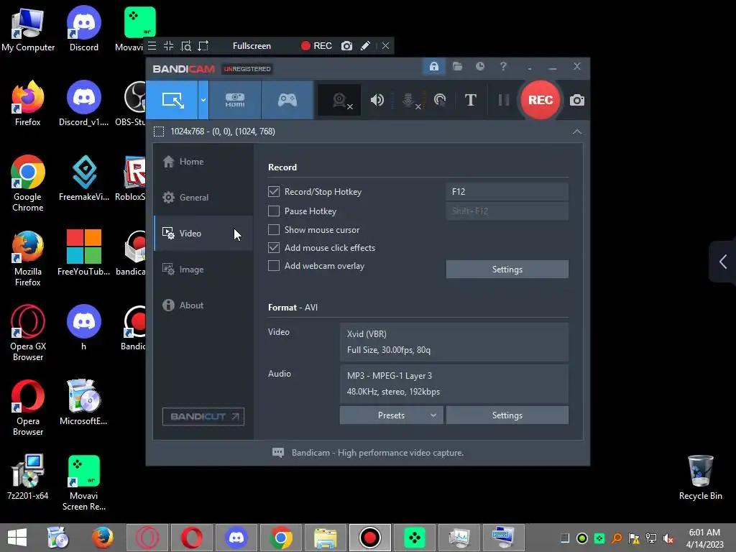
Task: Select the Video tab
Action: click(x=203, y=234)
